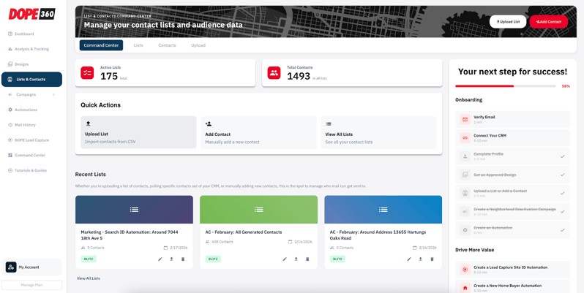Click the onboarding progress bar
The width and height of the screenshot is (584, 293).
click(505, 86)
